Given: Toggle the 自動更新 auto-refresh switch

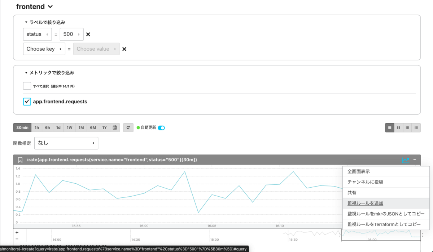Looking at the screenshot, I should [x=161, y=128].
